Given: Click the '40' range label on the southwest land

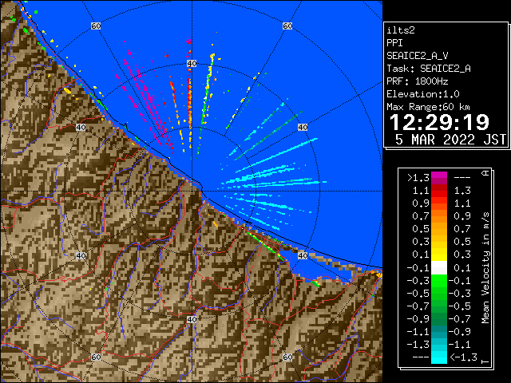Looking at the screenshot, I should tap(81, 255).
